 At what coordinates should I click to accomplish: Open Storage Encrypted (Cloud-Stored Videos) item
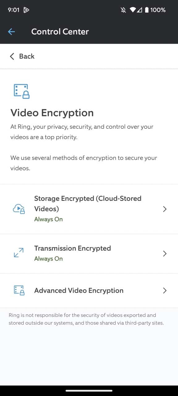(89, 209)
